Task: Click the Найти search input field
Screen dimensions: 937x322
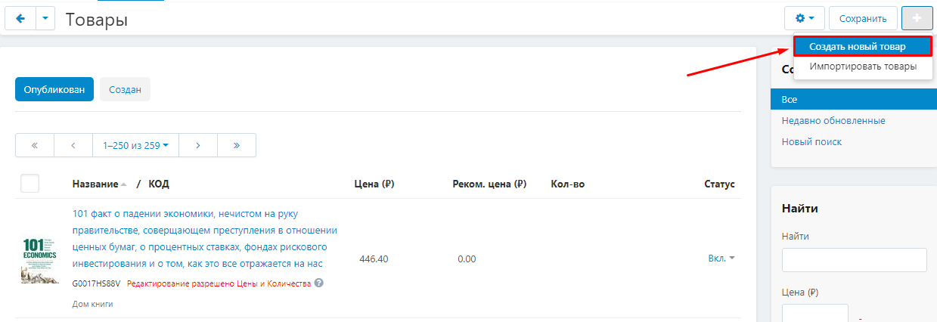Action: click(x=854, y=259)
